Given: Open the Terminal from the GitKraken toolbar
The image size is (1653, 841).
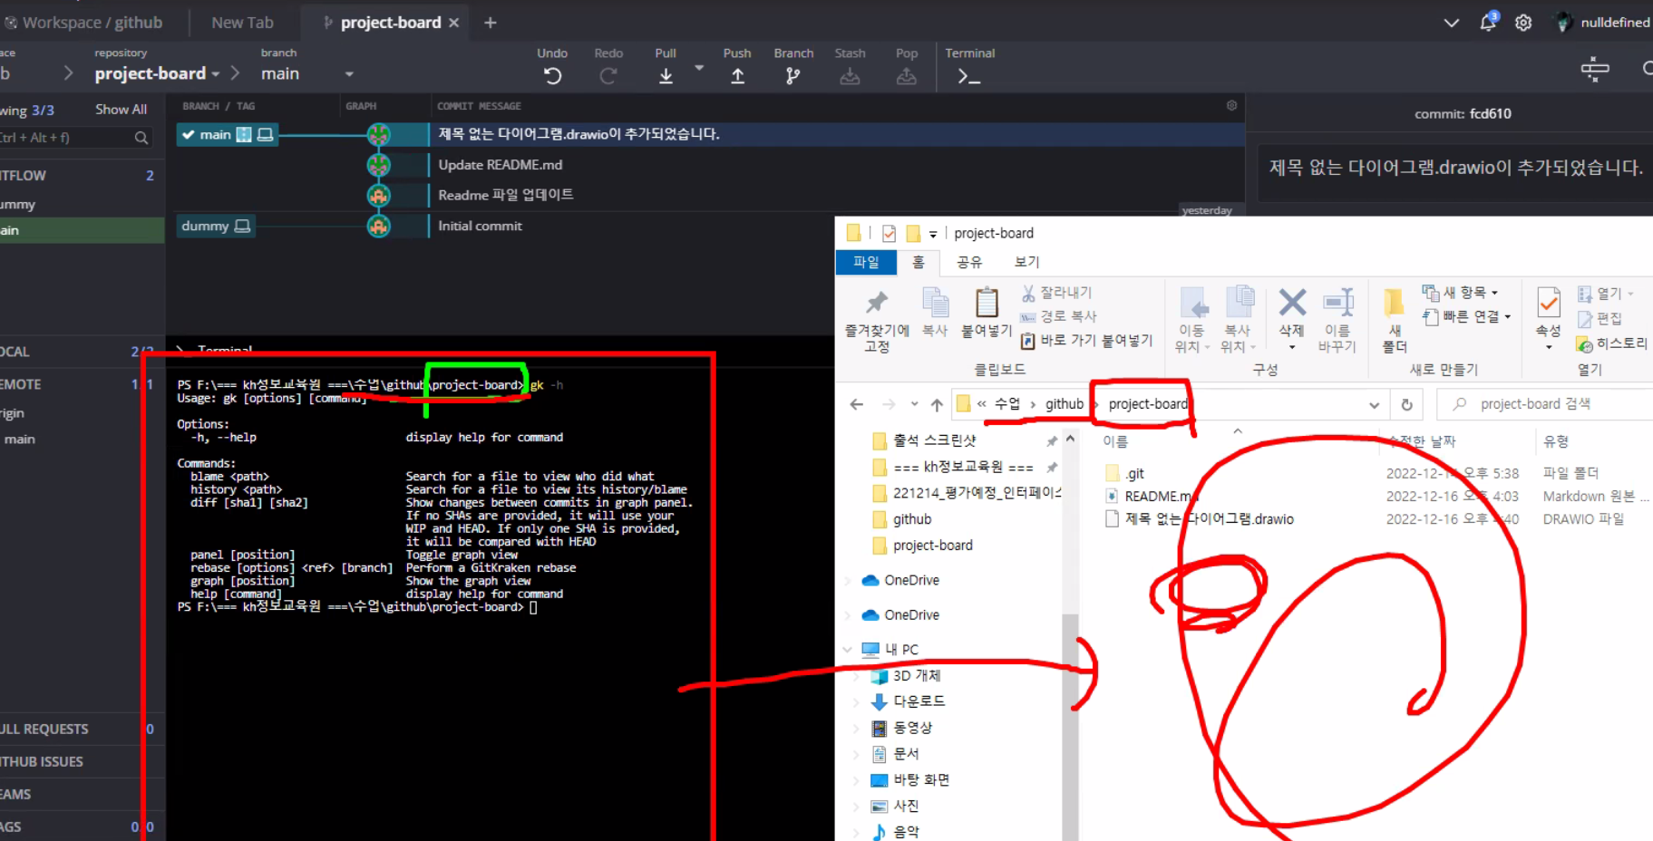Looking at the screenshot, I should [x=968, y=77].
